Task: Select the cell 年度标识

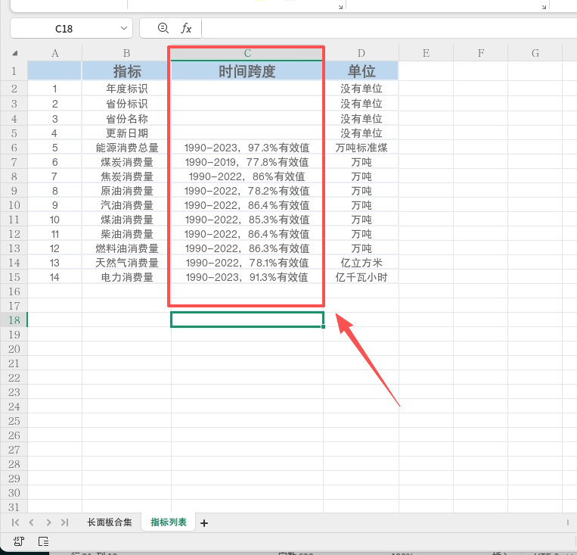Action: [126, 89]
